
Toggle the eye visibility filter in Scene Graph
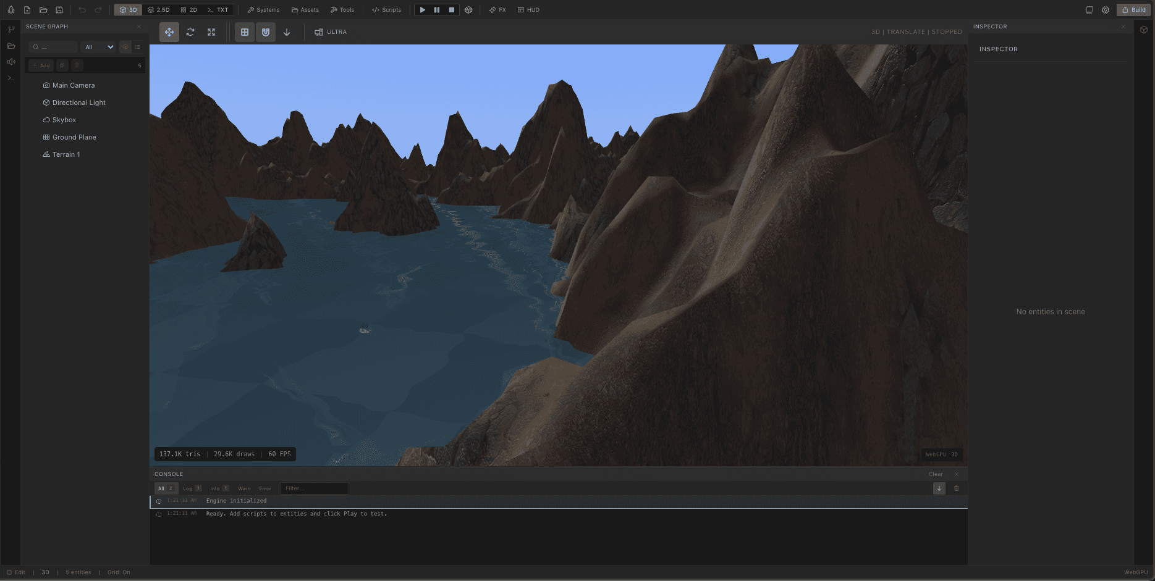click(x=125, y=47)
